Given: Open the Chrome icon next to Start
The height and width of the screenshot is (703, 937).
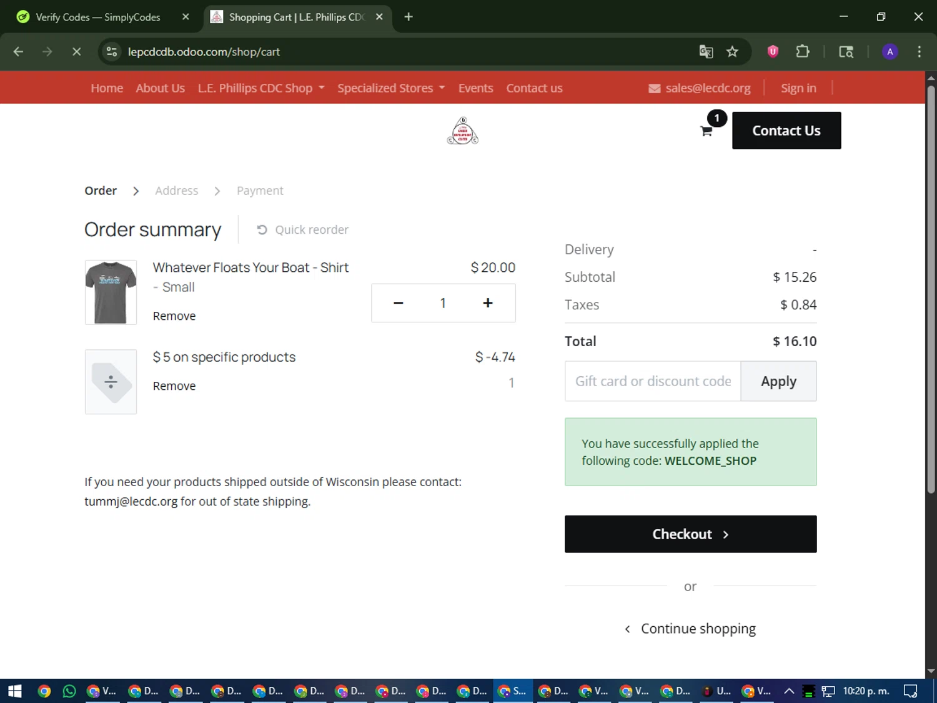Looking at the screenshot, I should [x=44, y=691].
